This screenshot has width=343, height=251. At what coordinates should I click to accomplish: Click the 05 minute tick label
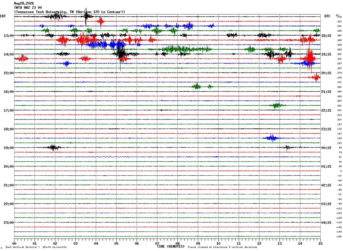coord(116,244)
